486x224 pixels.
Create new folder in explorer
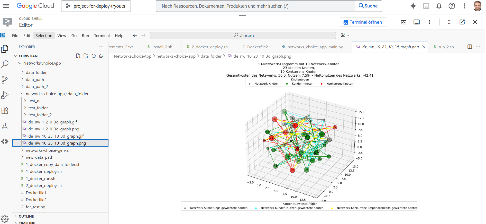[x=86, y=56]
